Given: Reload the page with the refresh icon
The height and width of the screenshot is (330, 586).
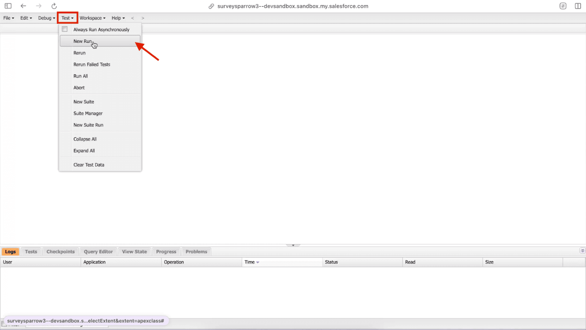Looking at the screenshot, I should [54, 6].
